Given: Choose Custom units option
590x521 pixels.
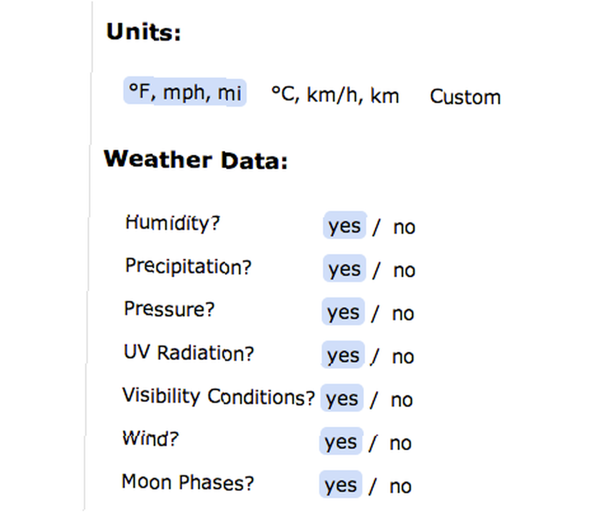Looking at the screenshot, I should pos(465,97).
